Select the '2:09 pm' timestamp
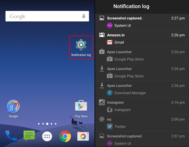The image size is (189, 147). pos(178,119)
